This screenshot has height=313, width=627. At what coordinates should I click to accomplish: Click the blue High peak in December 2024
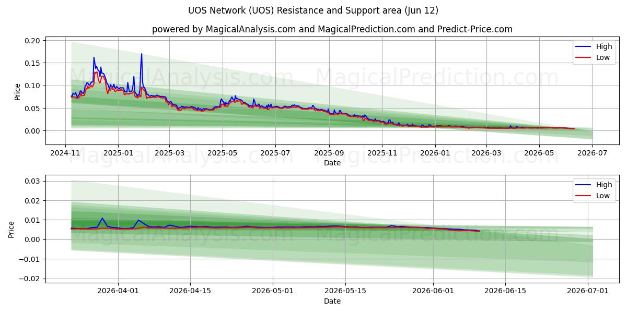point(94,58)
